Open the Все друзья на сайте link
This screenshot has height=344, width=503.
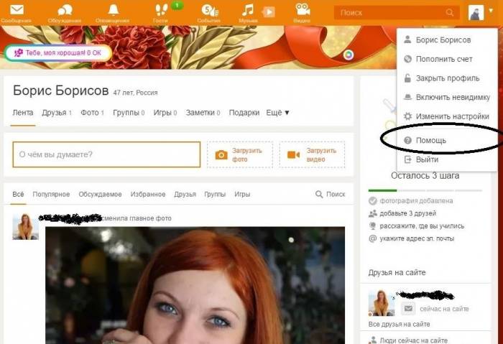[399, 324]
